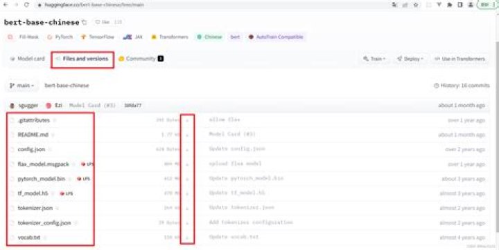Go forward with the browser forward arrow
499x250 pixels.
[16, 5]
